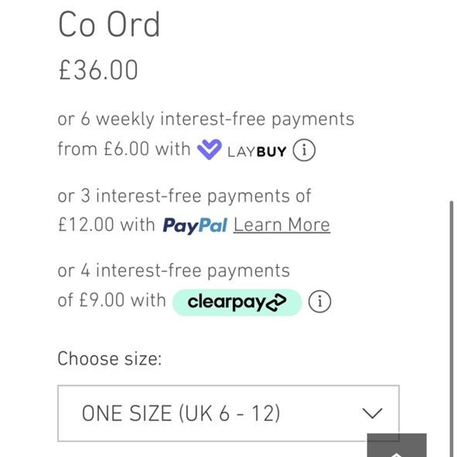Click the 4 interest-free payments text
Image resolution: width=457 pixels, height=457 pixels.
click(x=174, y=270)
